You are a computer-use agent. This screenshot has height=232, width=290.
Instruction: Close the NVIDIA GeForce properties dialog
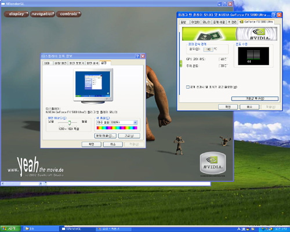pyautogui.click(x=280, y=15)
